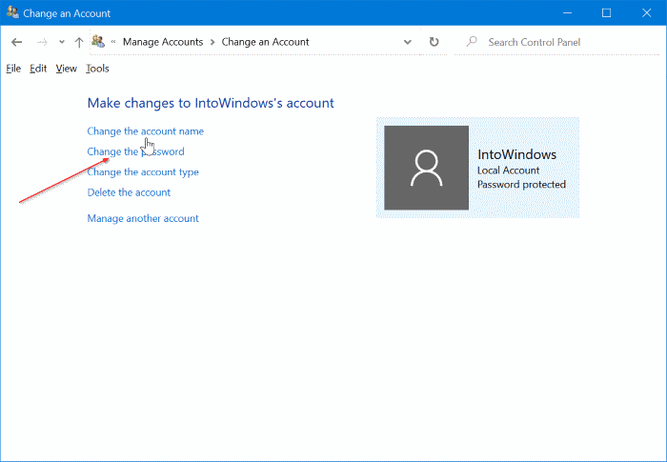The image size is (667, 462).
Task: Go to Manage another account
Action: tap(143, 218)
